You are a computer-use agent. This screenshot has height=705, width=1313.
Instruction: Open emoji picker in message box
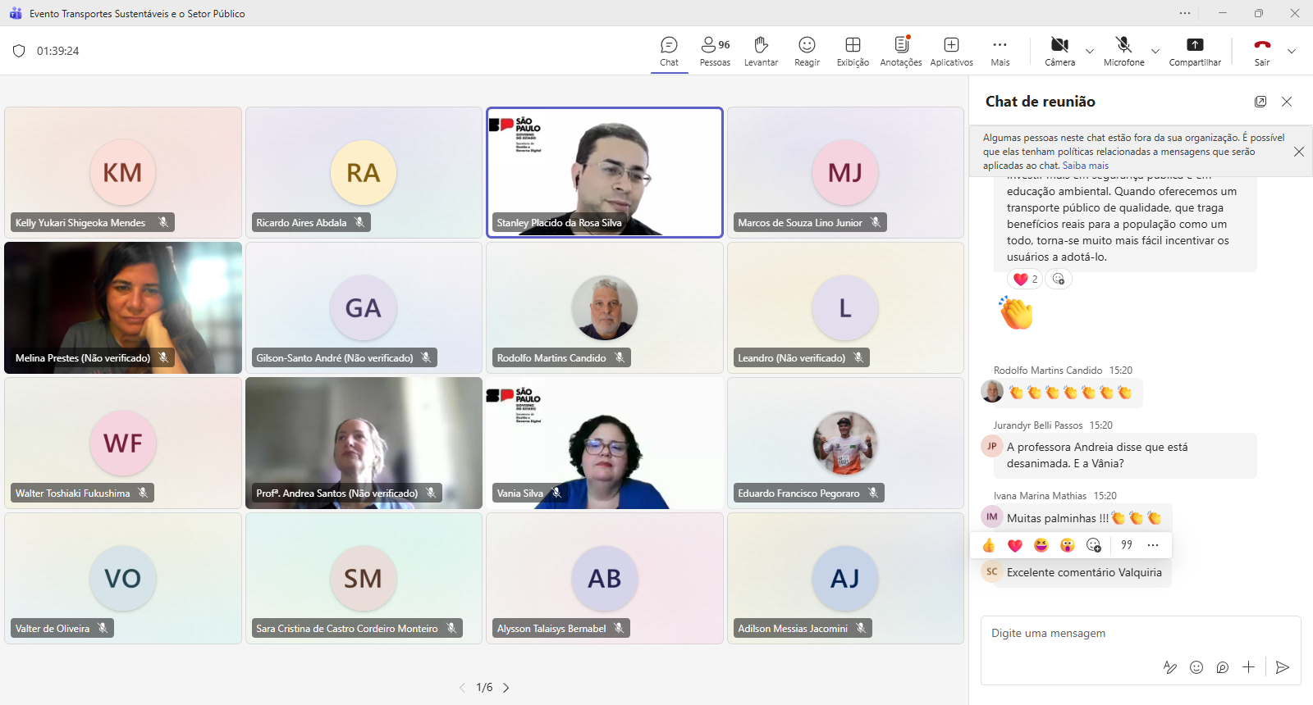click(x=1196, y=667)
